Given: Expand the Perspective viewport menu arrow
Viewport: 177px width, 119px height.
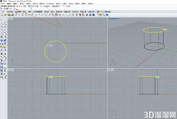Looking at the screenshot, I should pos(118,18).
